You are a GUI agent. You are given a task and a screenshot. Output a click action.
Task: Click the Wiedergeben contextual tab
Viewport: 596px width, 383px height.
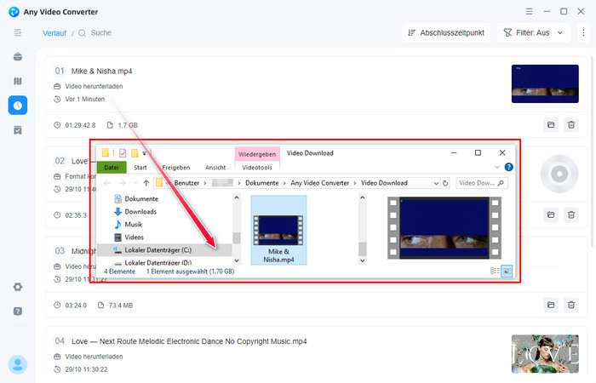tap(257, 154)
